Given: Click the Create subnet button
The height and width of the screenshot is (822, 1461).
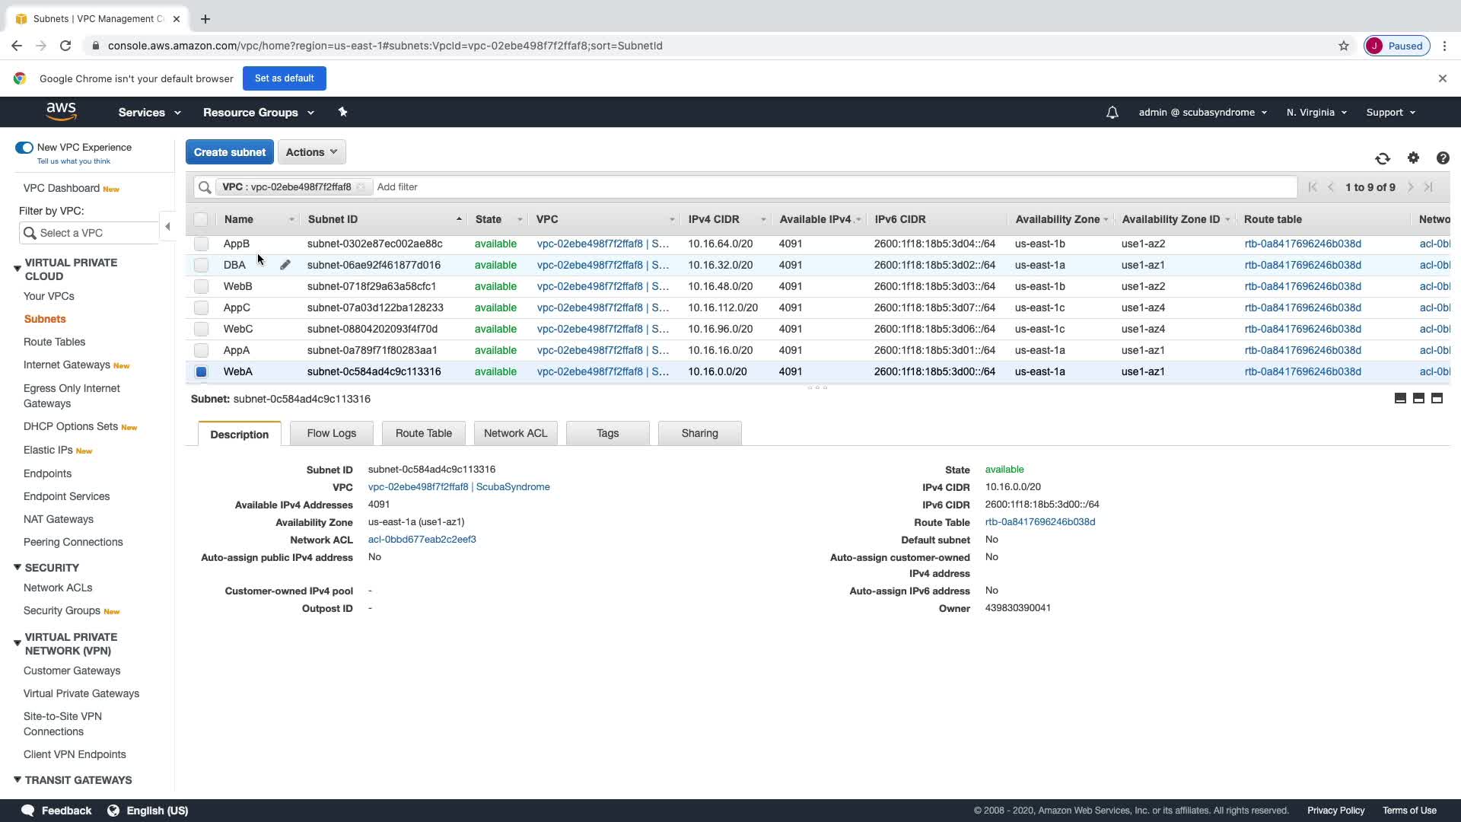Looking at the screenshot, I should click(229, 152).
